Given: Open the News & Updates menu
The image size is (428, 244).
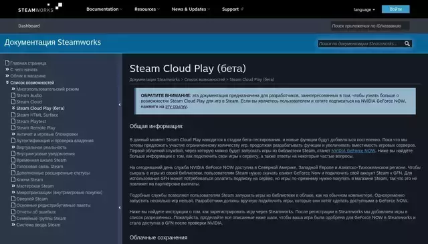Looking at the screenshot, I should tap(191, 9).
